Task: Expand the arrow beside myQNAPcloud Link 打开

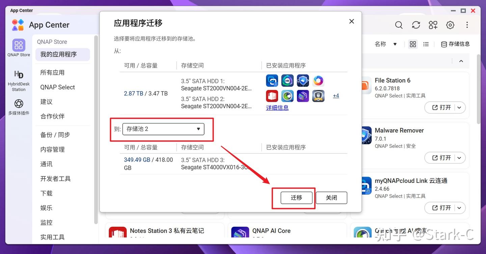Action: tap(459, 208)
